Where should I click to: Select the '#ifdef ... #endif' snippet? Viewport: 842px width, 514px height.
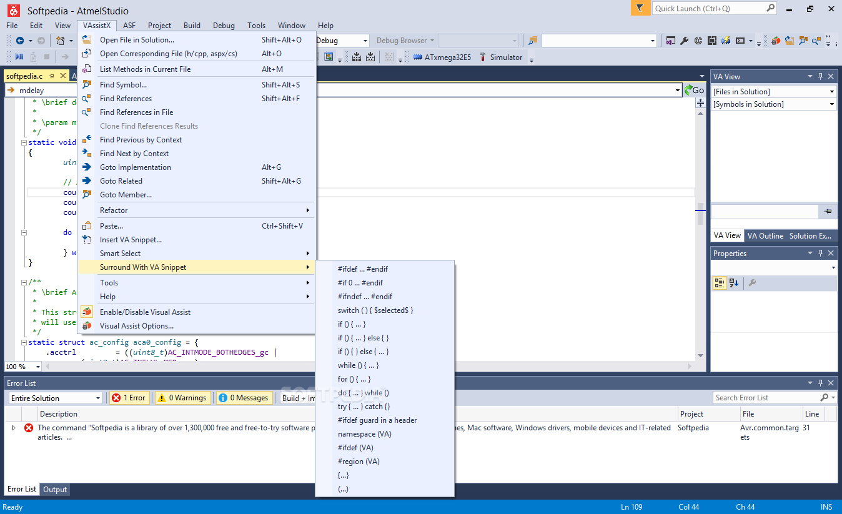[385, 269]
